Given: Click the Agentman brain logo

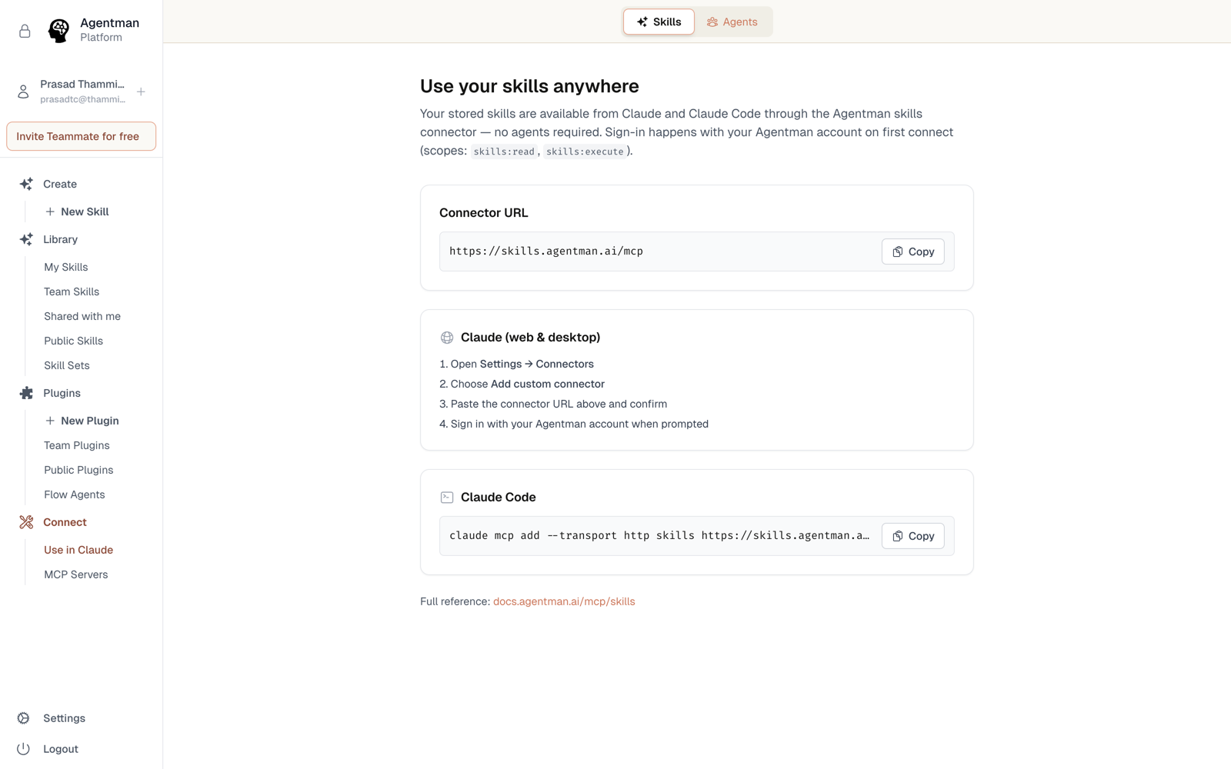Looking at the screenshot, I should point(59,31).
